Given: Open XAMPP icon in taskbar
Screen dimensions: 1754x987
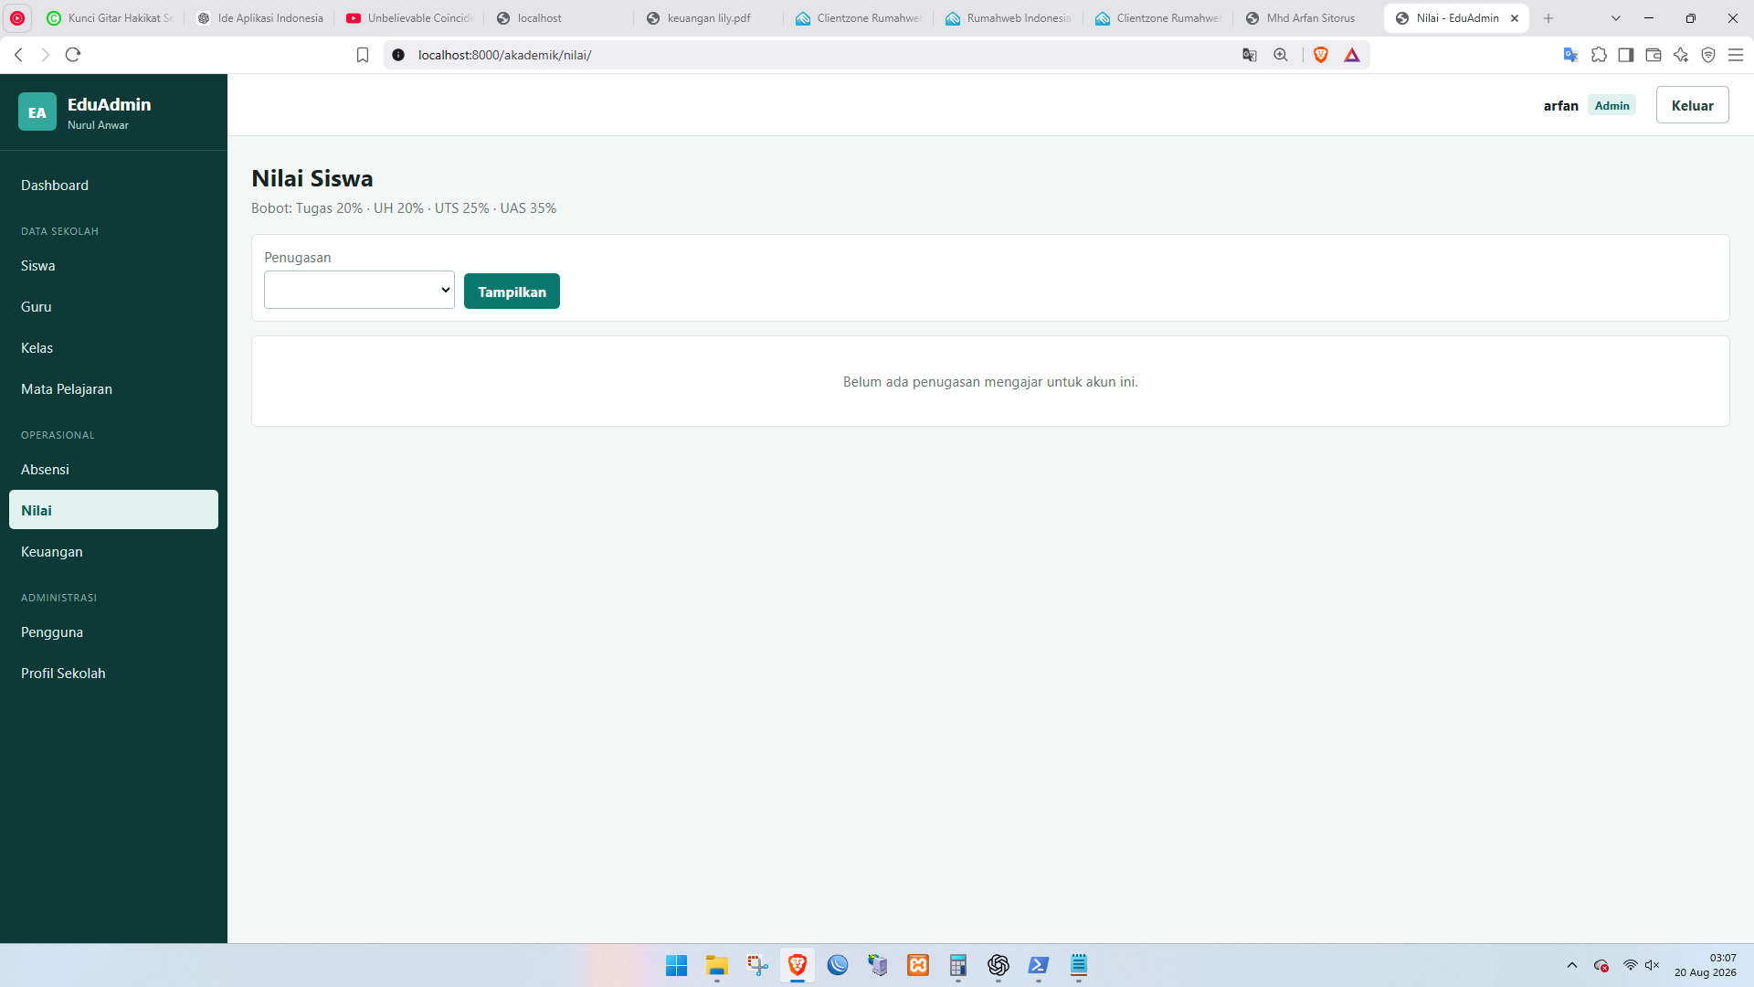Looking at the screenshot, I should click(x=918, y=965).
